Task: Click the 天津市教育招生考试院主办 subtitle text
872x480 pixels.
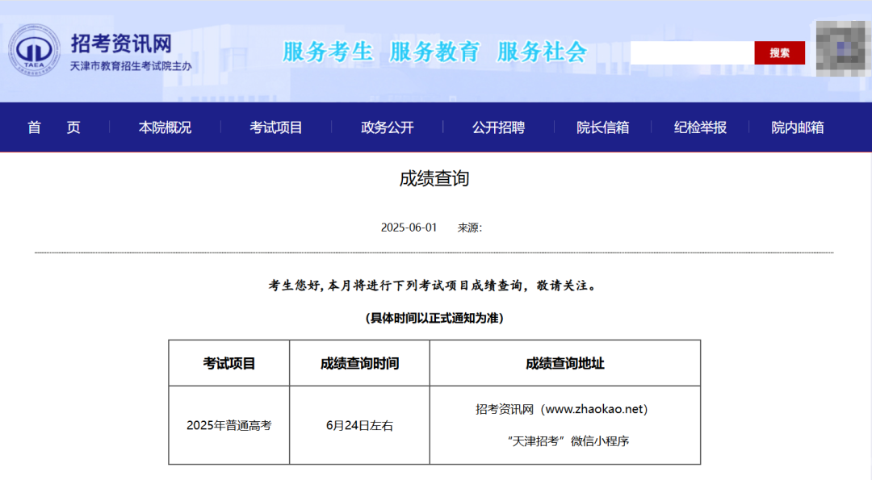Action: coord(131,66)
